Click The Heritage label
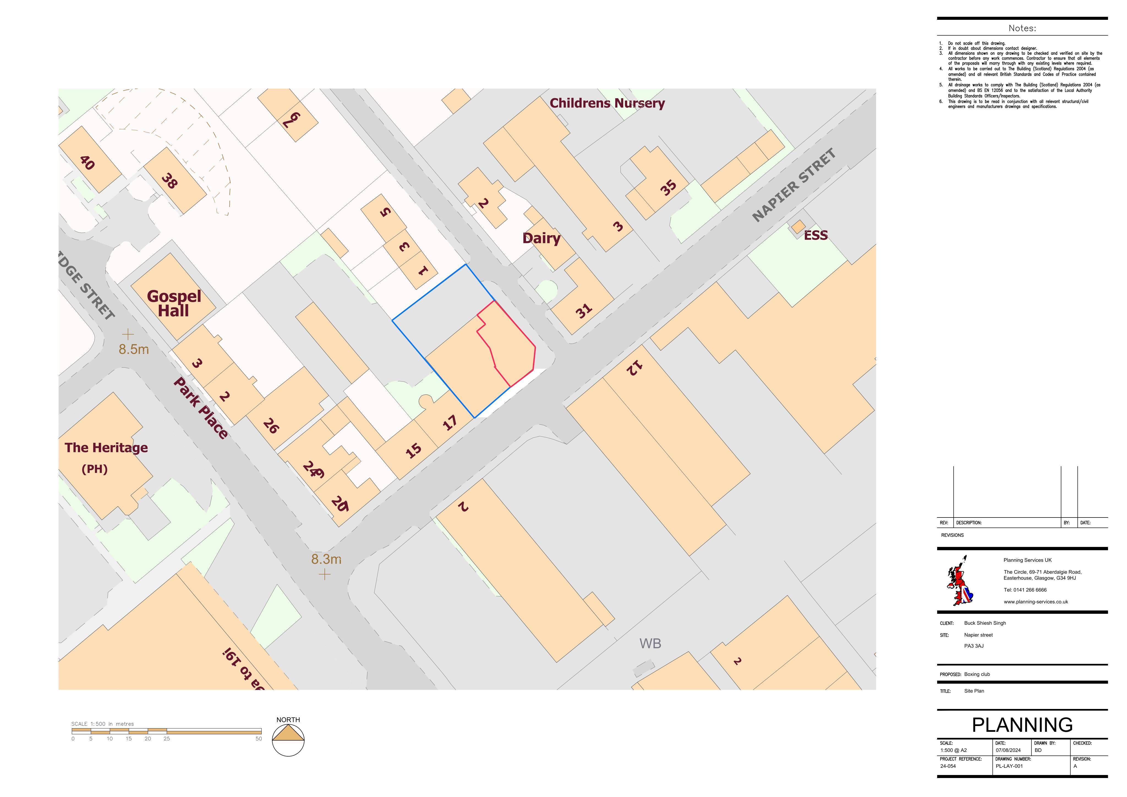Screen dimensions: 1127x797 106,448
